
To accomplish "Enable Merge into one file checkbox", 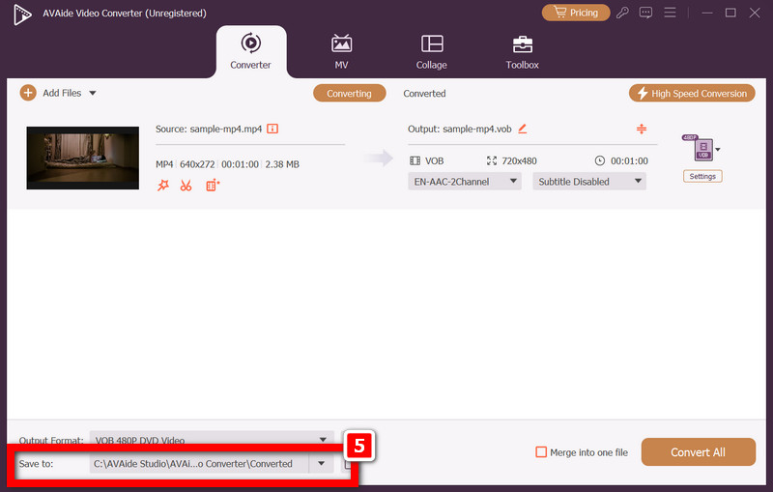I will pyautogui.click(x=541, y=452).
